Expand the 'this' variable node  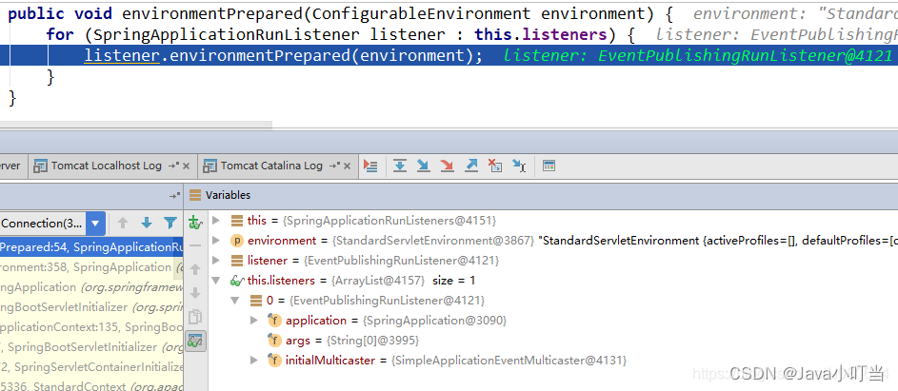216,221
